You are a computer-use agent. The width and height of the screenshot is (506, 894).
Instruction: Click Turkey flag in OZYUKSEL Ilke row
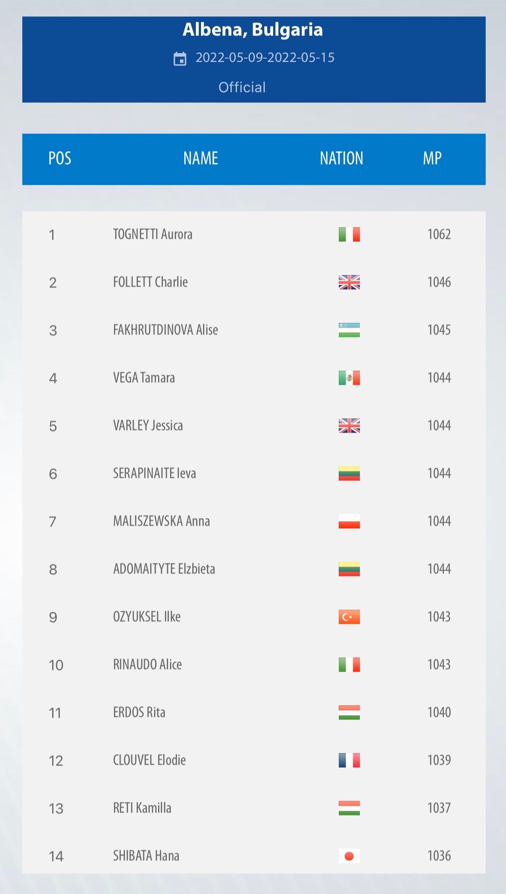point(349,617)
